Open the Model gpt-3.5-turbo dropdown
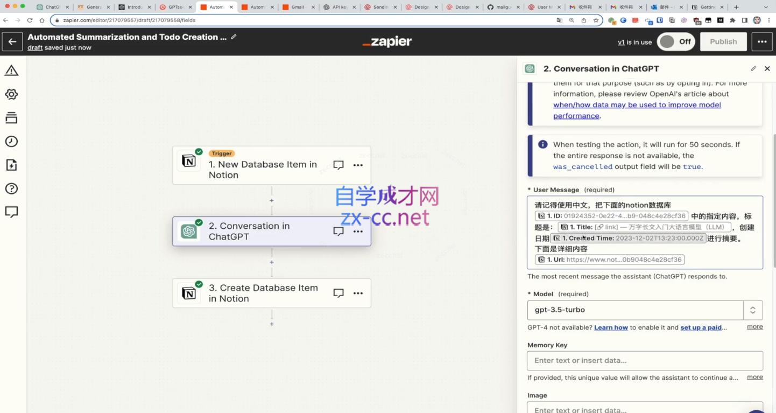This screenshot has width=776, height=413. tap(645, 310)
